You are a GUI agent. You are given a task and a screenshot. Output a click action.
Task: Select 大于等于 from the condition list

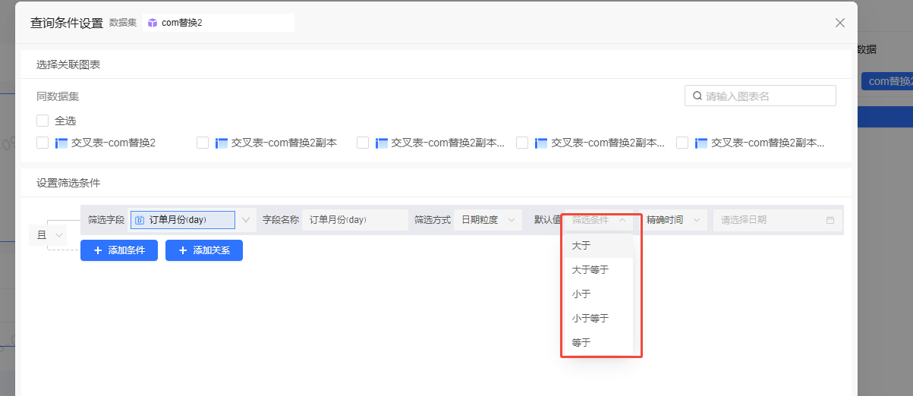[590, 270]
